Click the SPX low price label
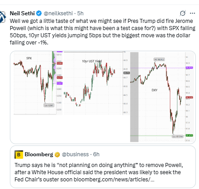Screen dimensions: 199x189 49,105
